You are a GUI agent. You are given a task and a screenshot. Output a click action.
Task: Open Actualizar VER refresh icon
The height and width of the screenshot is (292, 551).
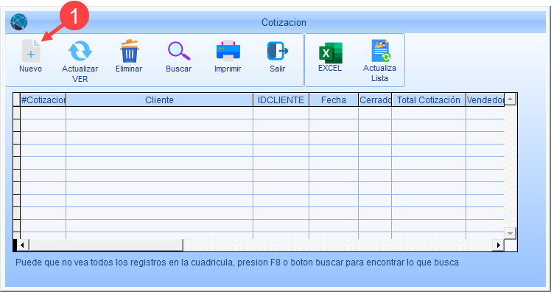pos(80,52)
